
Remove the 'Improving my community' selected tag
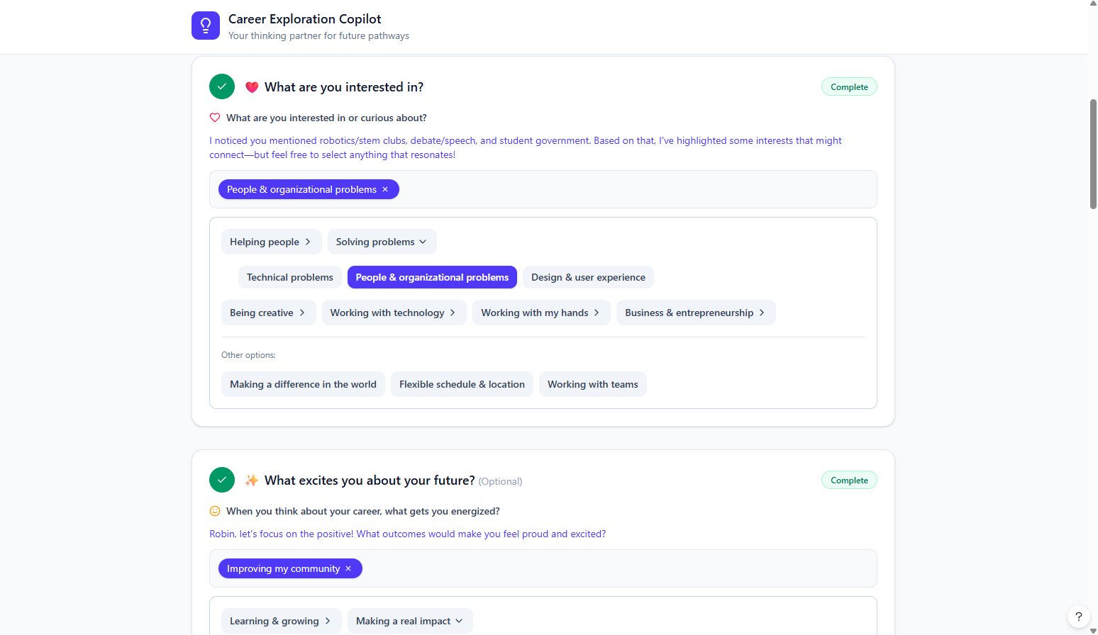348,568
